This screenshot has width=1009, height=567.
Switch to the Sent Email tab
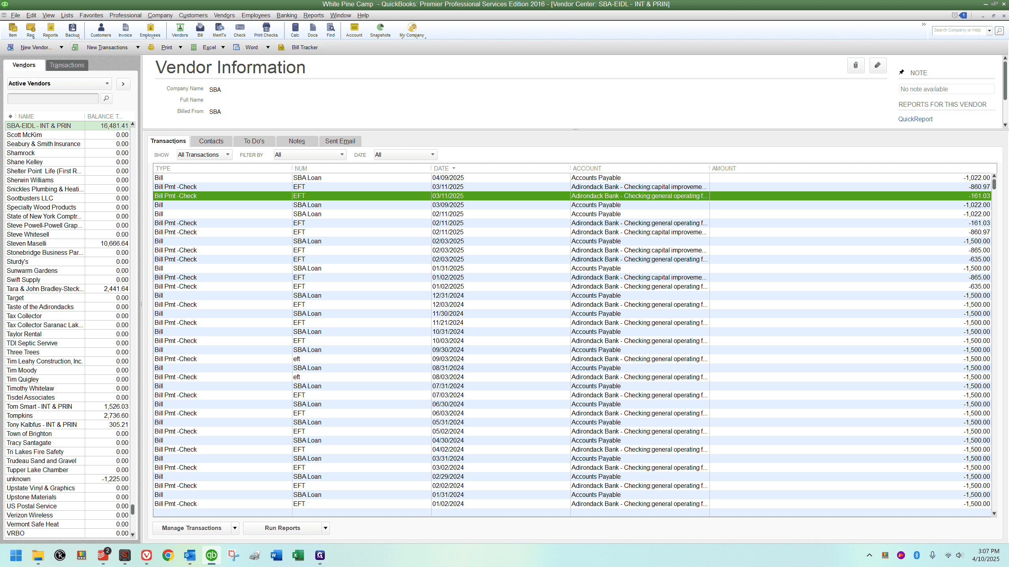(340, 141)
